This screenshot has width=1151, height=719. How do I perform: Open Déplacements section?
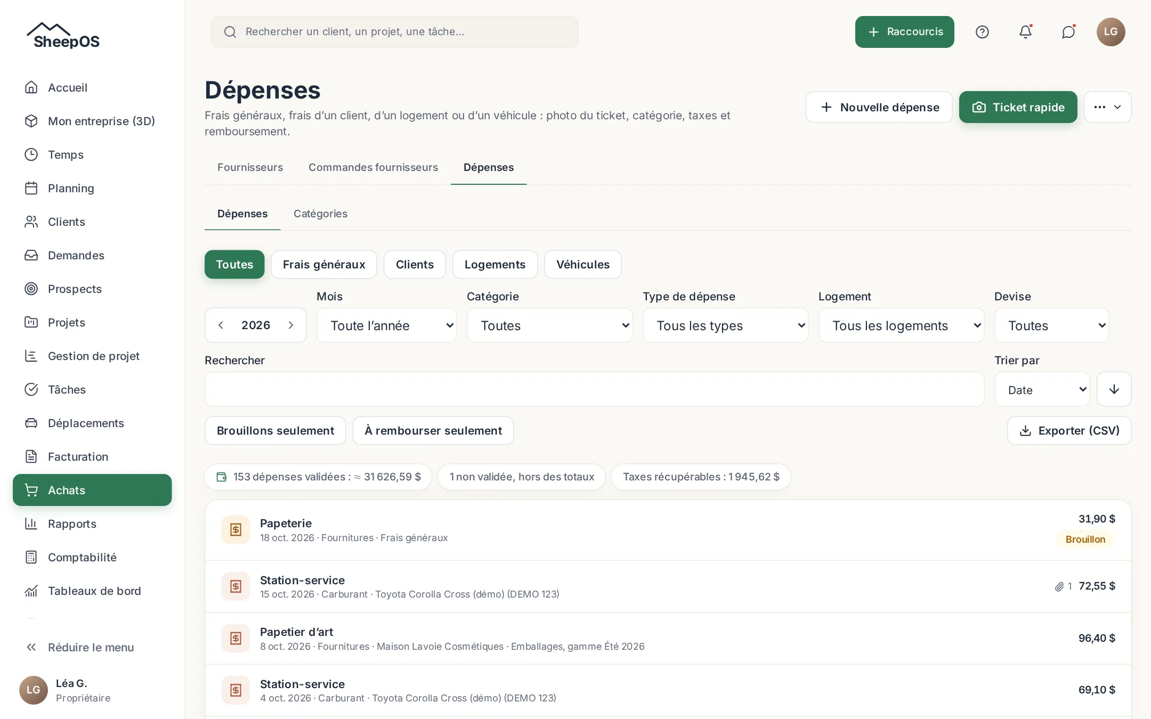92,423
